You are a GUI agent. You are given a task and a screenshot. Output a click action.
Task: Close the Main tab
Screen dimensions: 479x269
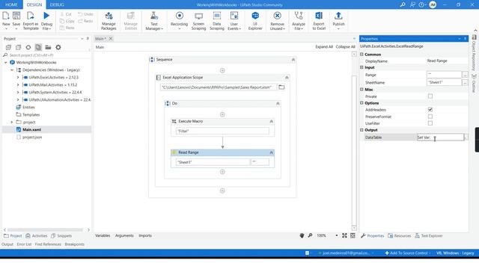[x=111, y=38]
